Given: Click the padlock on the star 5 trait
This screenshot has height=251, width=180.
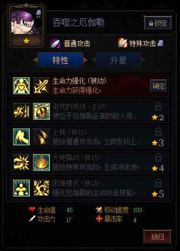Looking at the screenshot, I should click(158, 183).
